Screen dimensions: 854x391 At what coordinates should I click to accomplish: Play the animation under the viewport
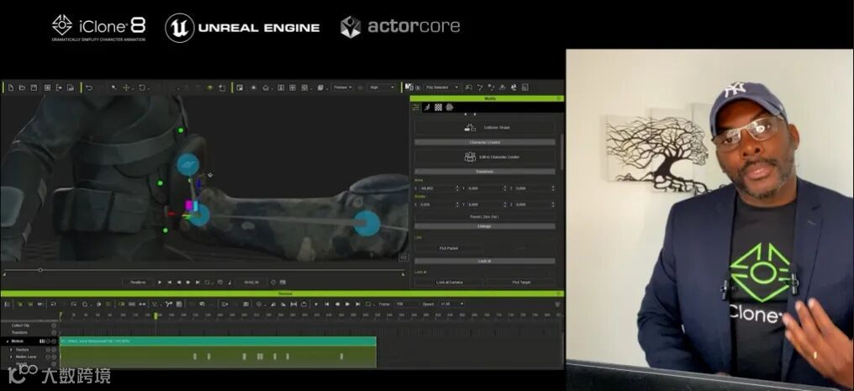(160, 282)
